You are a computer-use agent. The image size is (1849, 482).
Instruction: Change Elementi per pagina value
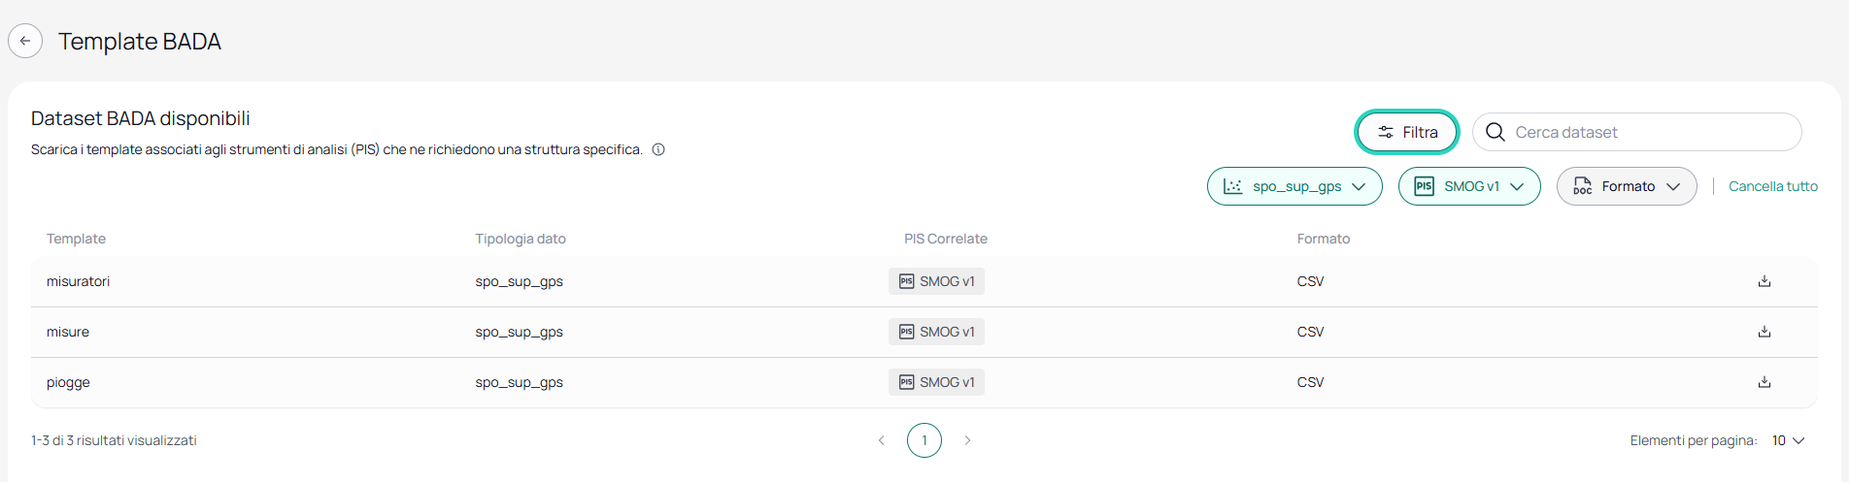pyautogui.click(x=1788, y=440)
